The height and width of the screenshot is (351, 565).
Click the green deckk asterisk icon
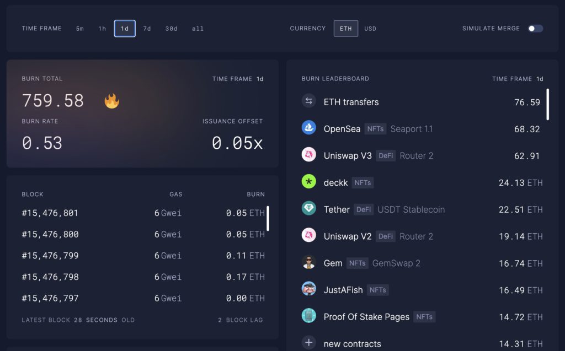tap(309, 182)
